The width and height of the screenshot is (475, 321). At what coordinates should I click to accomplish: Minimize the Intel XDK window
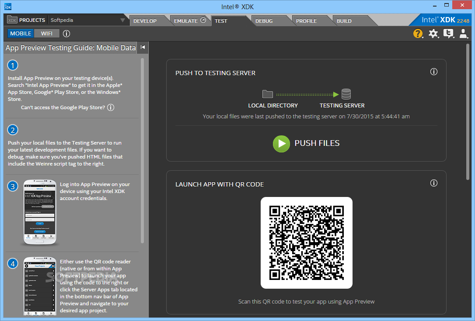coord(434,5)
